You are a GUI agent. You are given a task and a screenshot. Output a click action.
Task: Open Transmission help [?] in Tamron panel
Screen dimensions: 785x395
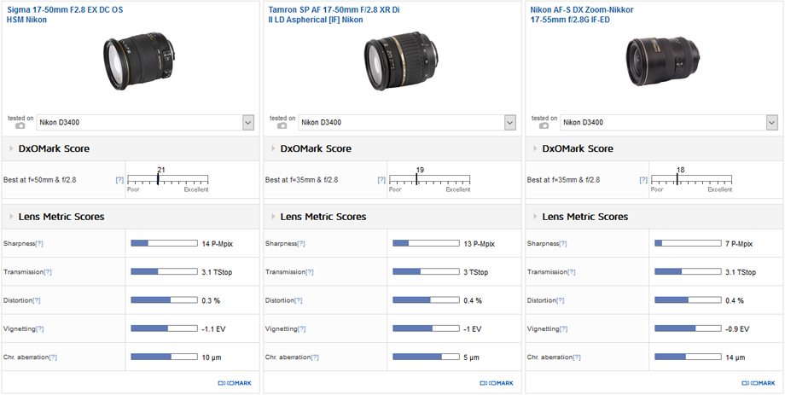point(310,272)
